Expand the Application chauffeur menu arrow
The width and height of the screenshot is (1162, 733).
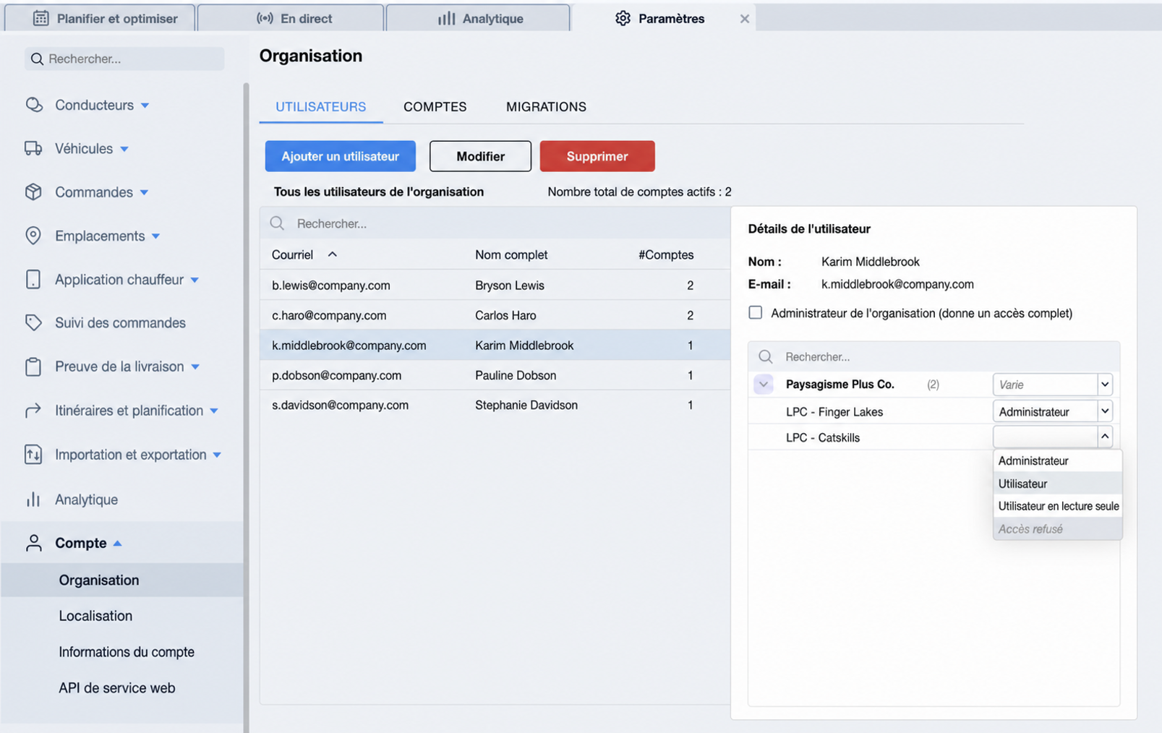(195, 280)
